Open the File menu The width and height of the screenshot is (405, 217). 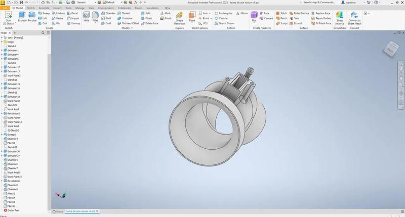click(5, 8)
